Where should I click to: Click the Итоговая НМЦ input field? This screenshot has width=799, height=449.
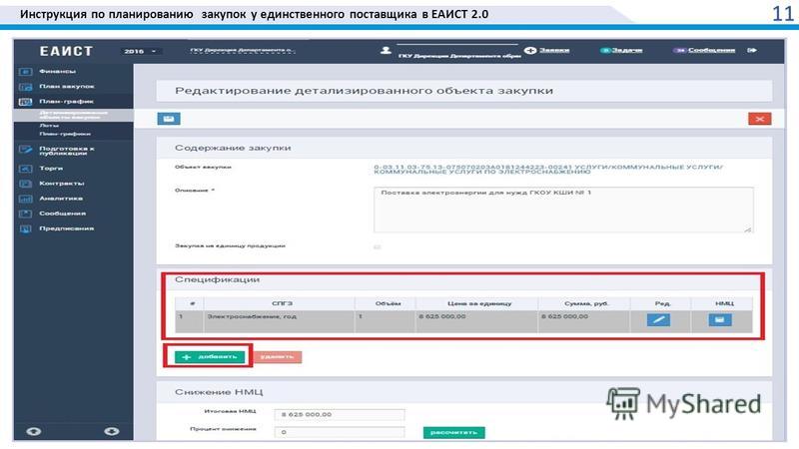point(340,414)
